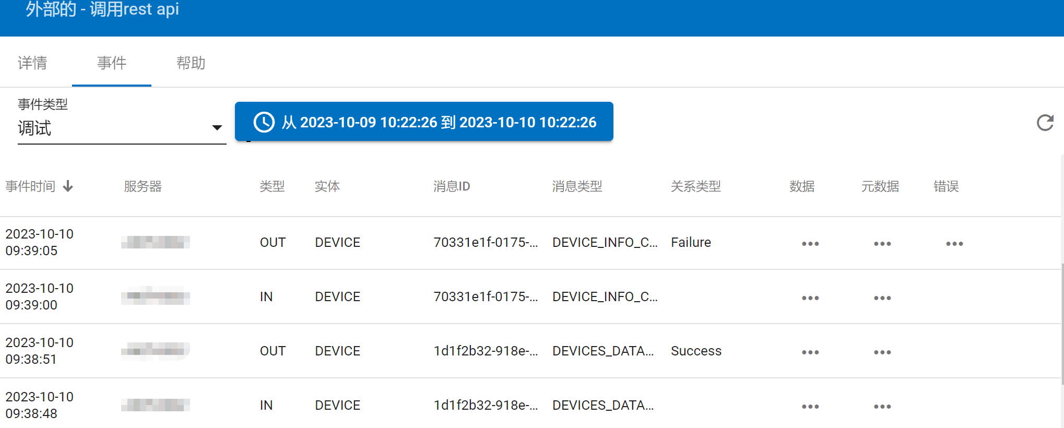Click the 消息类型 column header
The width and height of the screenshot is (1064, 428).
click(577, 186)
